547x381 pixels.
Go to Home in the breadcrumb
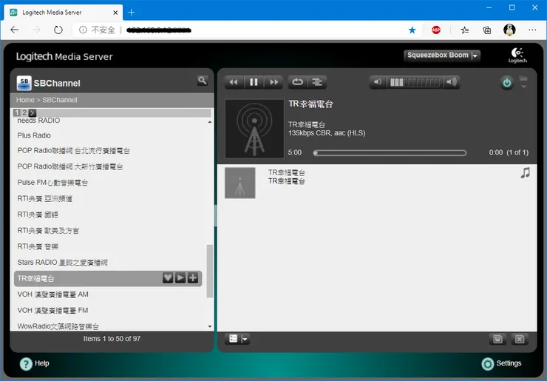[x=25, y=100]
